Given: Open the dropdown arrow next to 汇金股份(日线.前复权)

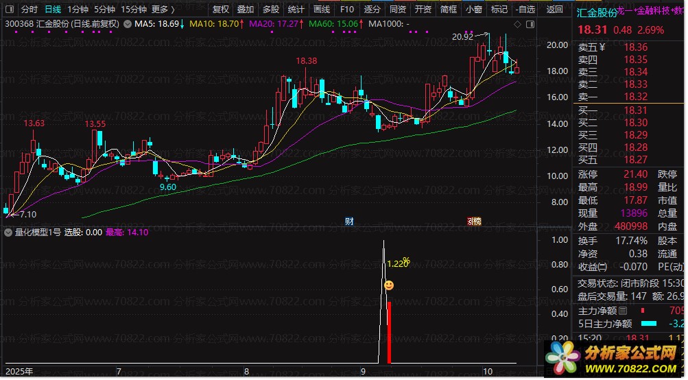Looking at the screenshot, I should coord(128,24).
